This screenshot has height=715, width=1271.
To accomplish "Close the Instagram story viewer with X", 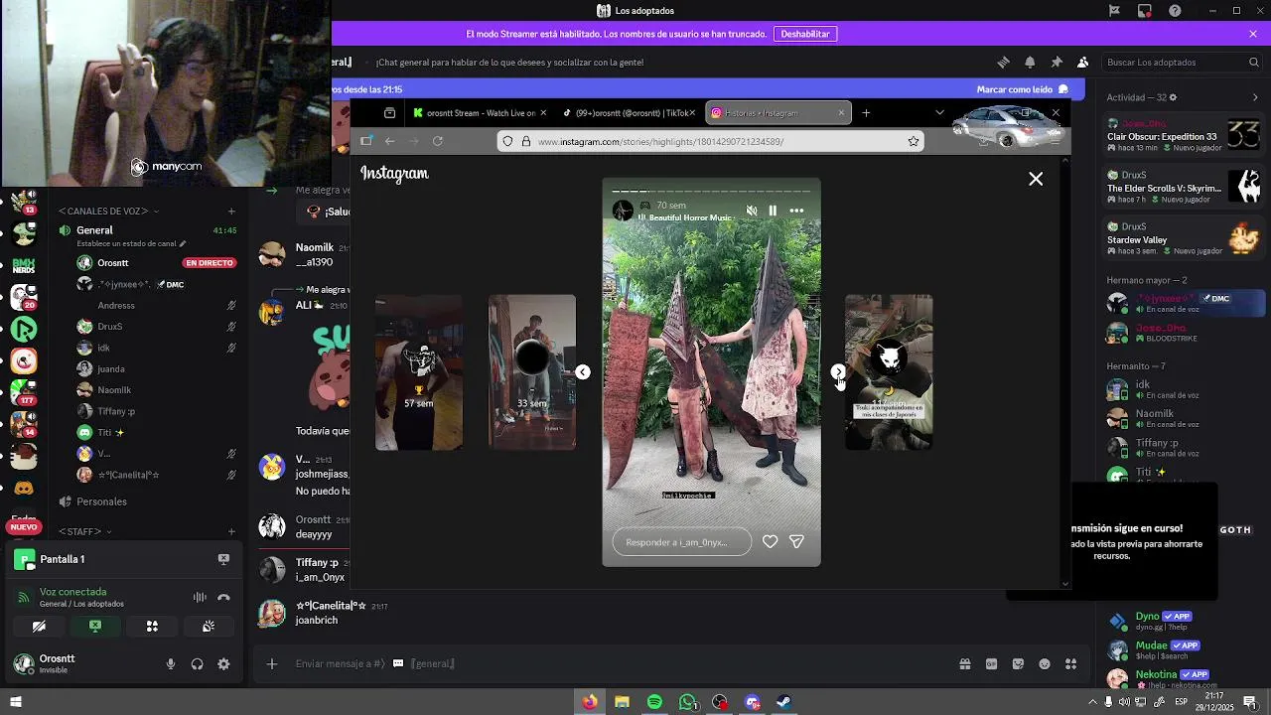I will pyautogui.click(x=1036, y=179).
